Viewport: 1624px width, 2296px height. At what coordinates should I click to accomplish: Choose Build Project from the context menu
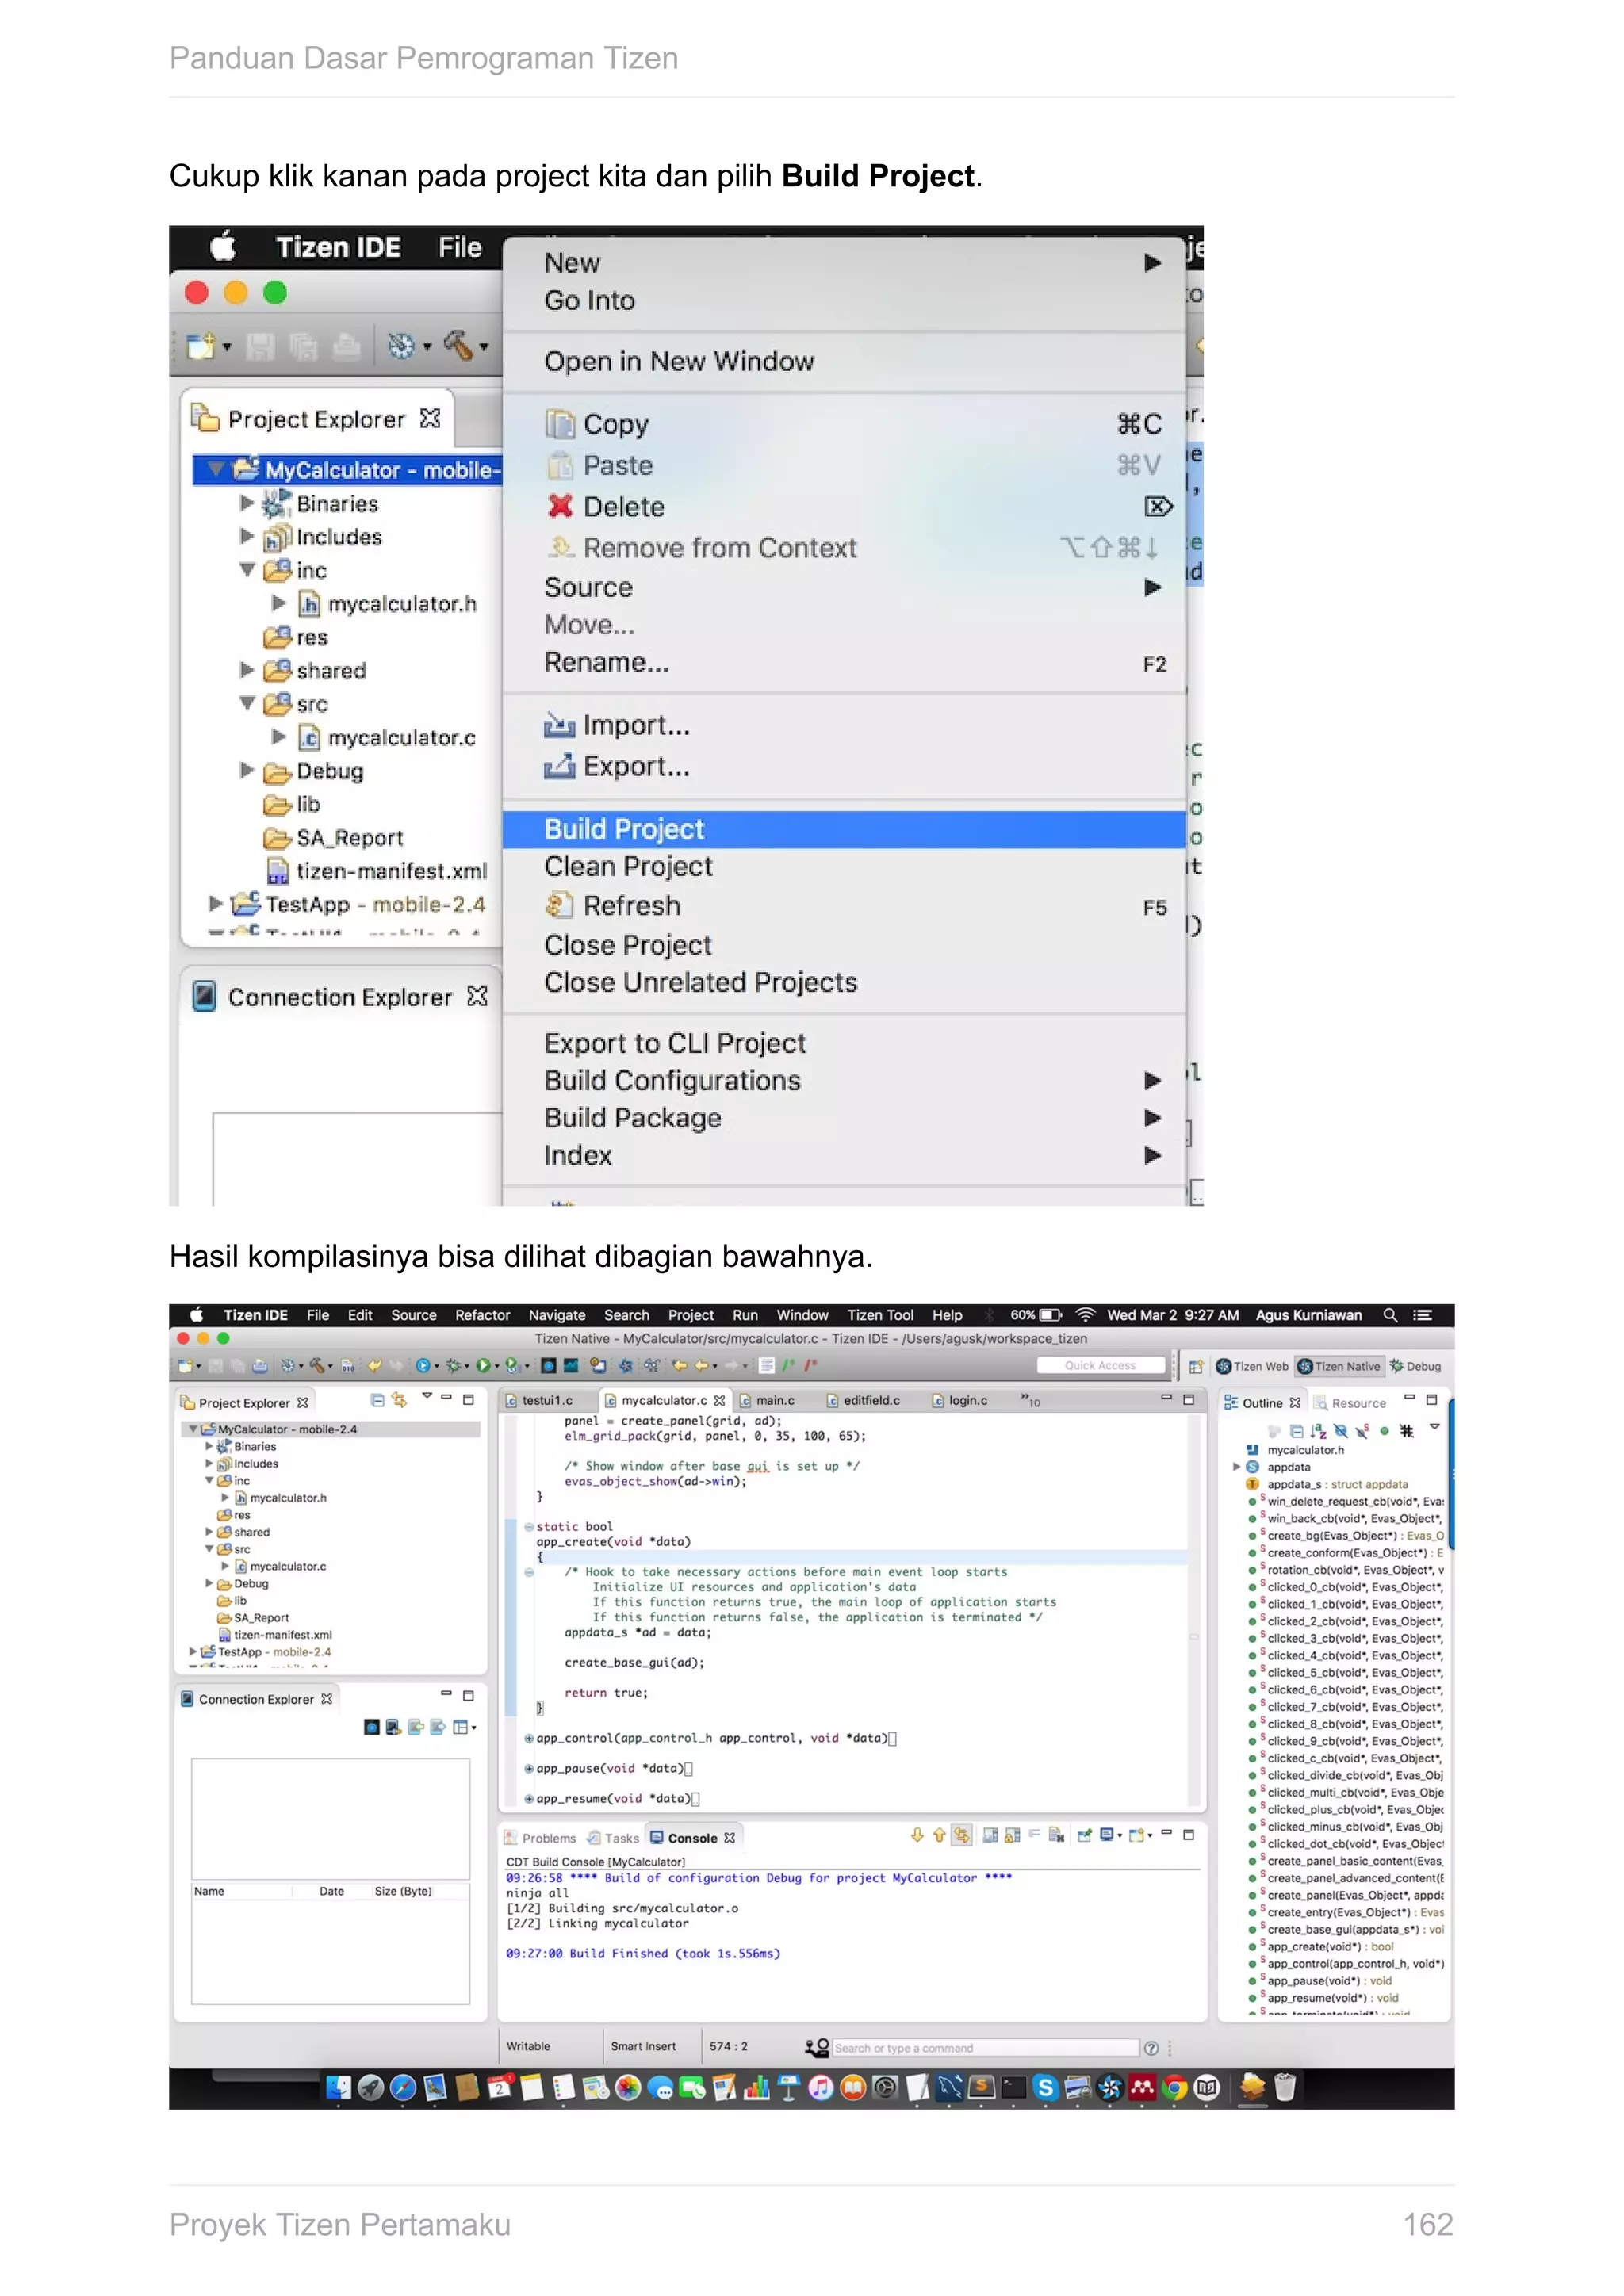coord(624,829)
